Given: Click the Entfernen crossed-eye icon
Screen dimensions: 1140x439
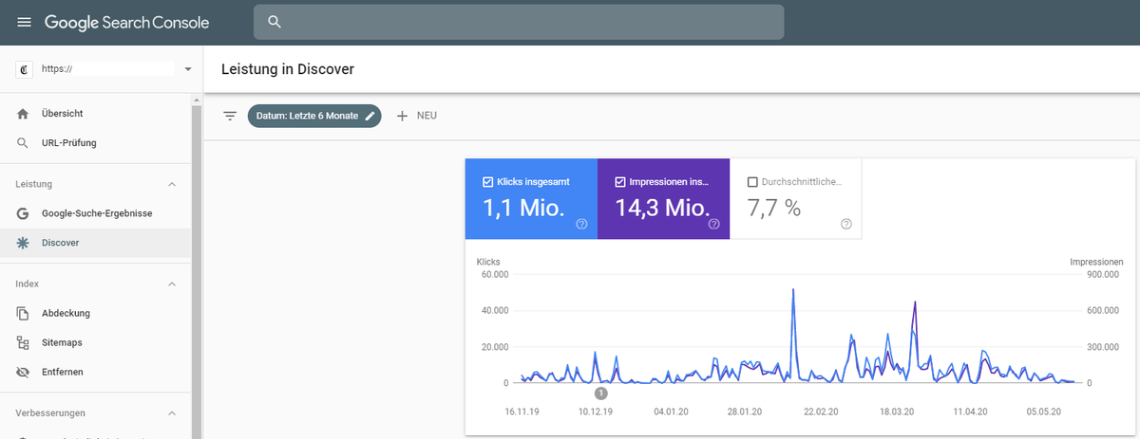Looking at the screenshot, I should pyautogui.click(x=24, y=372).
